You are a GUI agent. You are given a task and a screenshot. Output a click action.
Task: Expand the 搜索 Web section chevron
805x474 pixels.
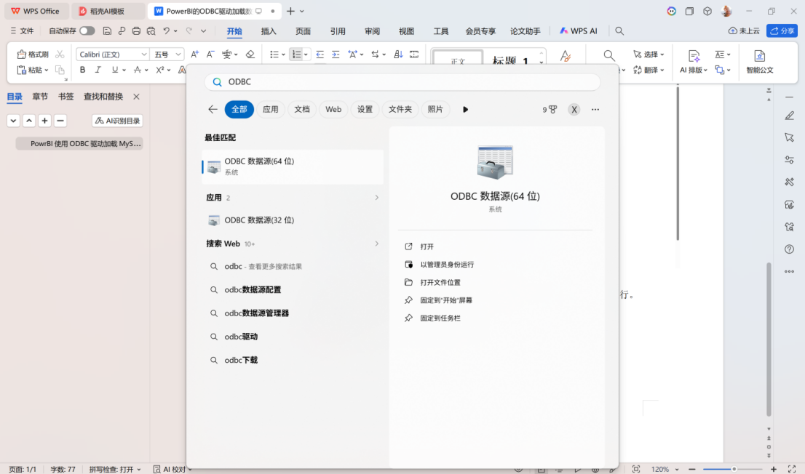[x=376, y=244]
